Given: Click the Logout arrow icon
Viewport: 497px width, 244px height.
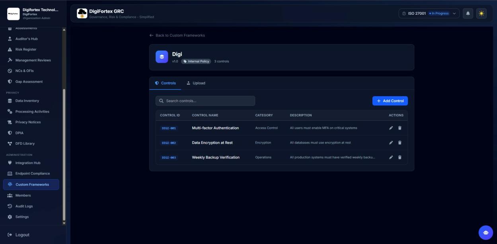Looking at the screenshot, I should [10, 235].
